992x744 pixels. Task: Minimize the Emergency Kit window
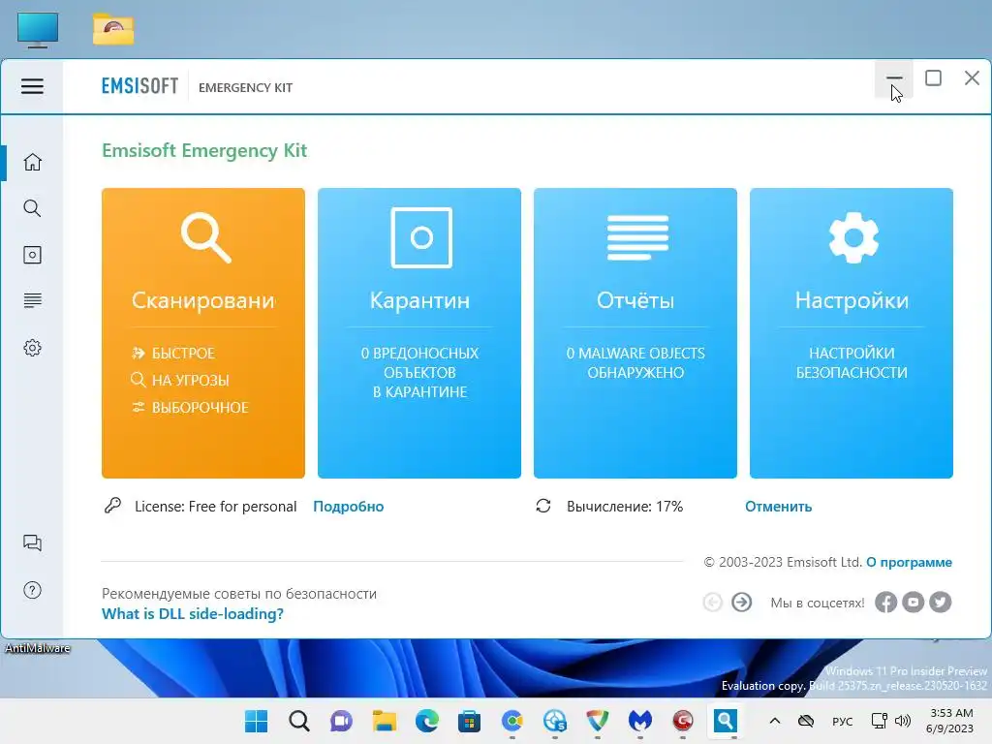pos(894,78)
